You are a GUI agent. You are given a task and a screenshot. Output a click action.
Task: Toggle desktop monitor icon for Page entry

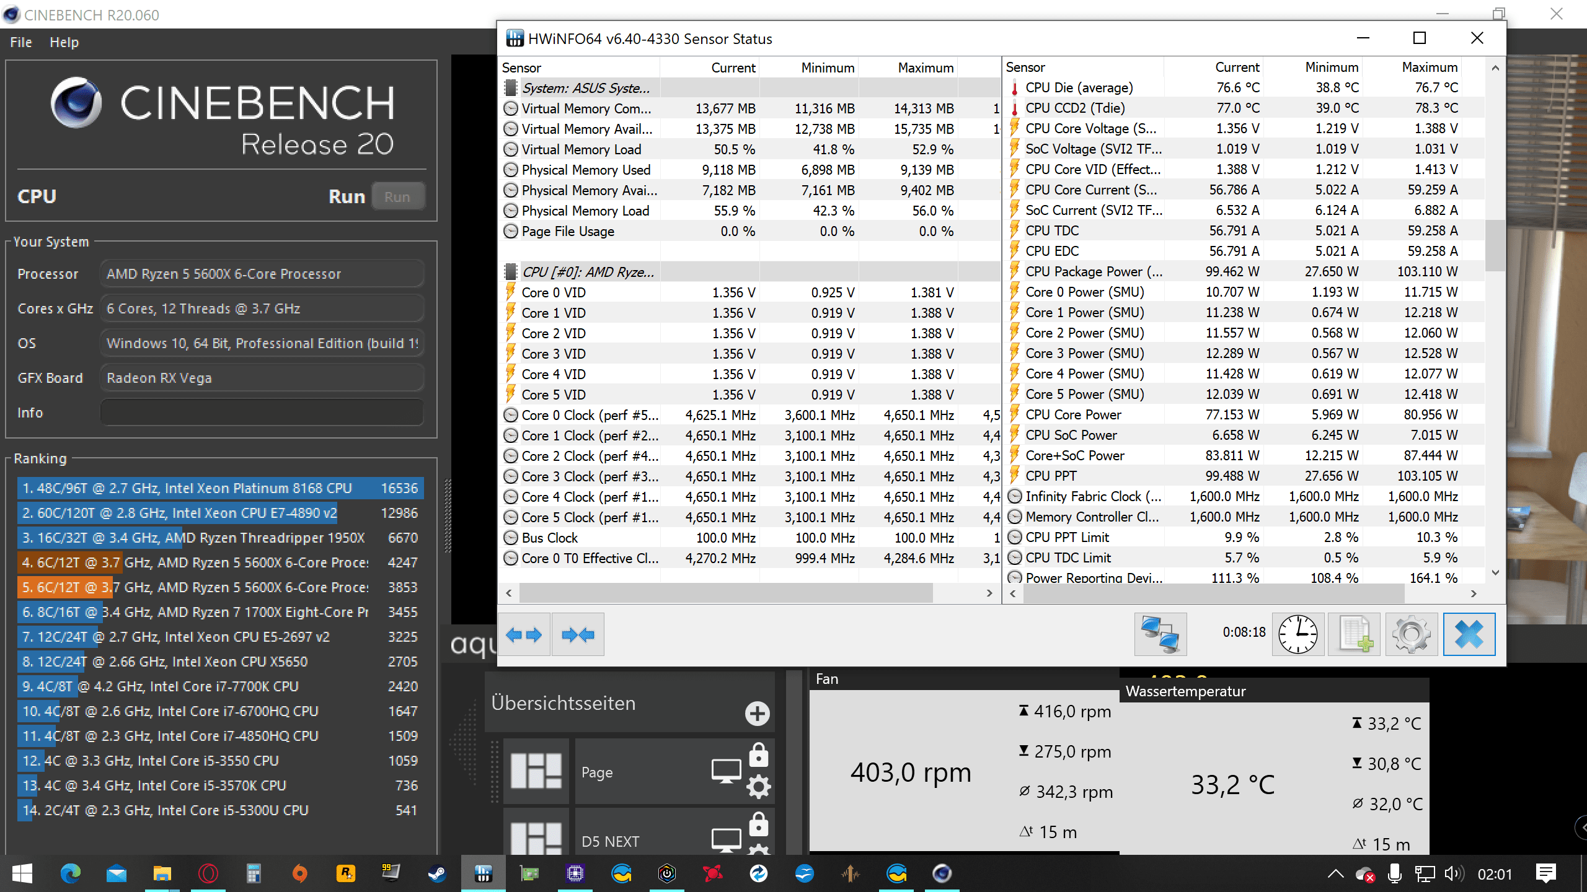(726, 772)
